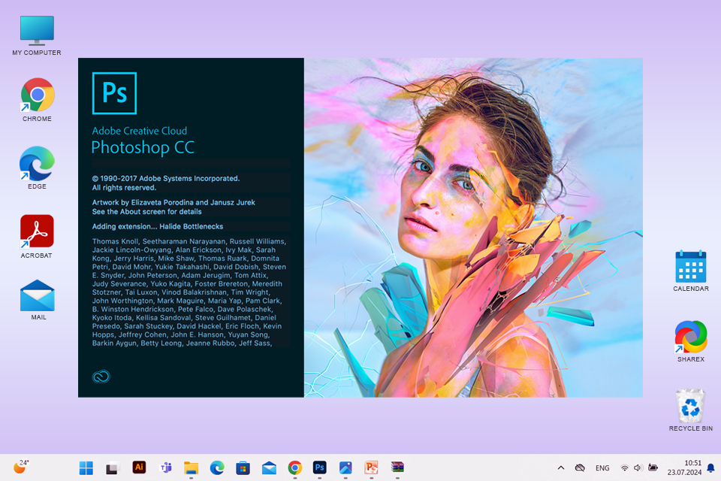721x481 pixels.
Task: Open the Calendar desktop icon
Action: tap(691, 271)
